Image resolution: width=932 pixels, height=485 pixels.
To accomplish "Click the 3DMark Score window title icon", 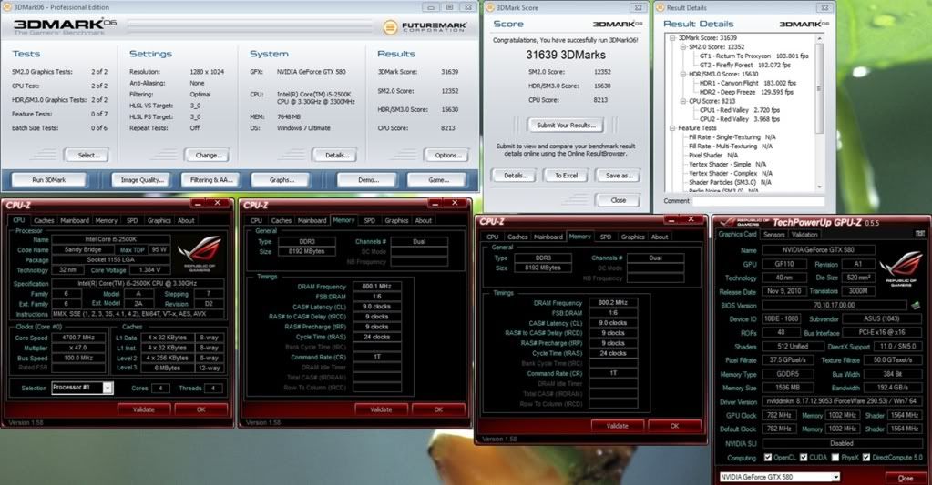I will 490,7.
